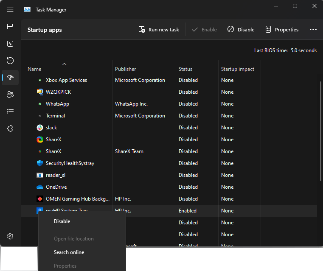The image size is (323, 271).
Task: Open the Details page icon
Action: [10, 112]
